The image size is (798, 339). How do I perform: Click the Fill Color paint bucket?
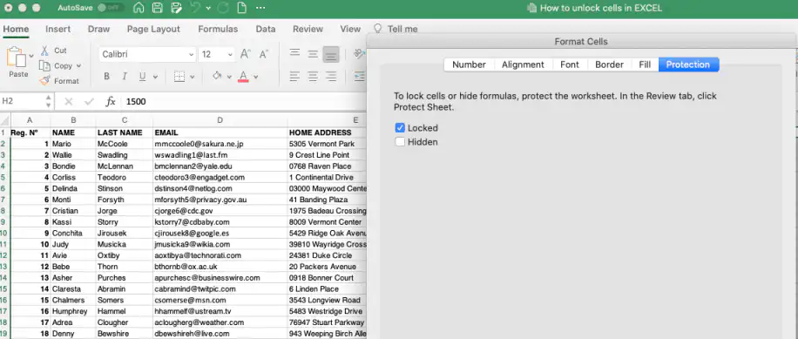[x=217, y=77]
